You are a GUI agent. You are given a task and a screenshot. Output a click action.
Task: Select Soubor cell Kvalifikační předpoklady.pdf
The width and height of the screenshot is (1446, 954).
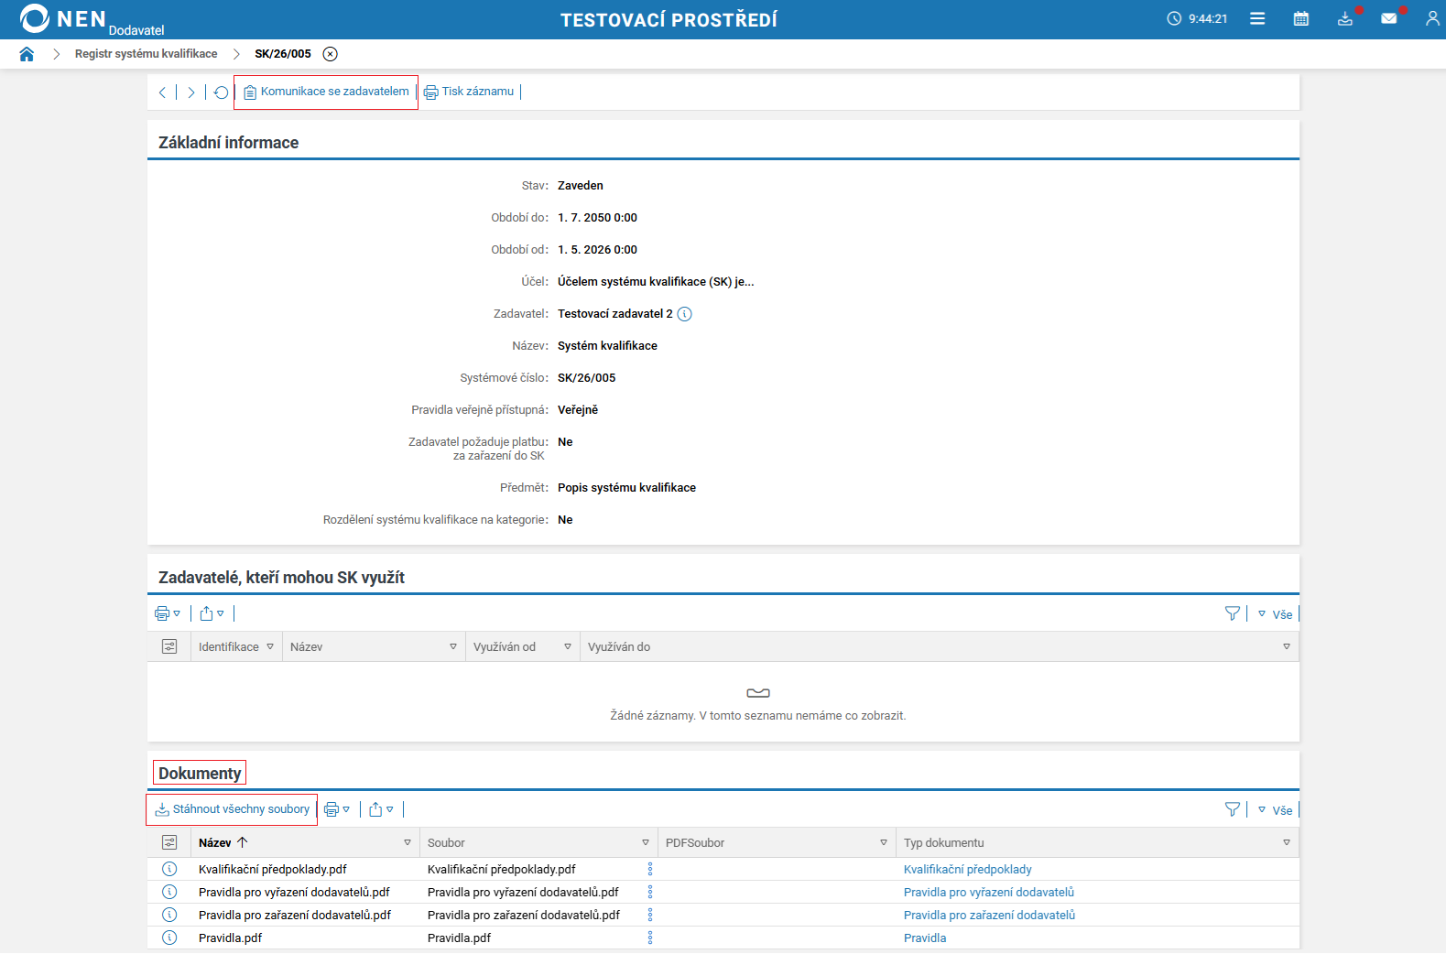[x=501, y=870]
